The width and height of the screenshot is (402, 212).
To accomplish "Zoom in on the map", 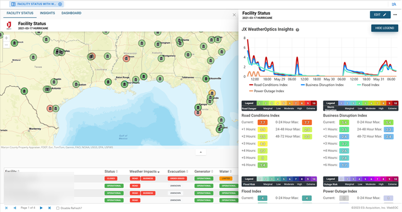I will pyautogui.click(x=6, y=38).
